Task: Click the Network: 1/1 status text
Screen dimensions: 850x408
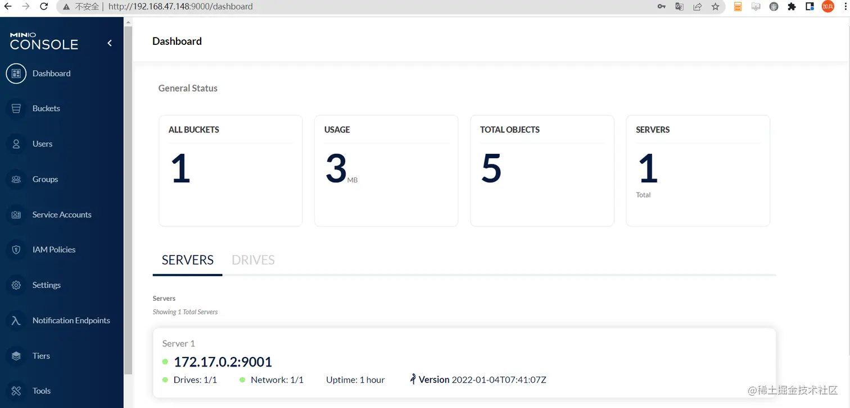Action: 277,380
